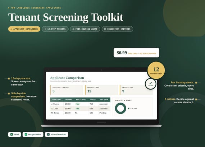Click the gold dot beside Side-by-side comparison

9,94
